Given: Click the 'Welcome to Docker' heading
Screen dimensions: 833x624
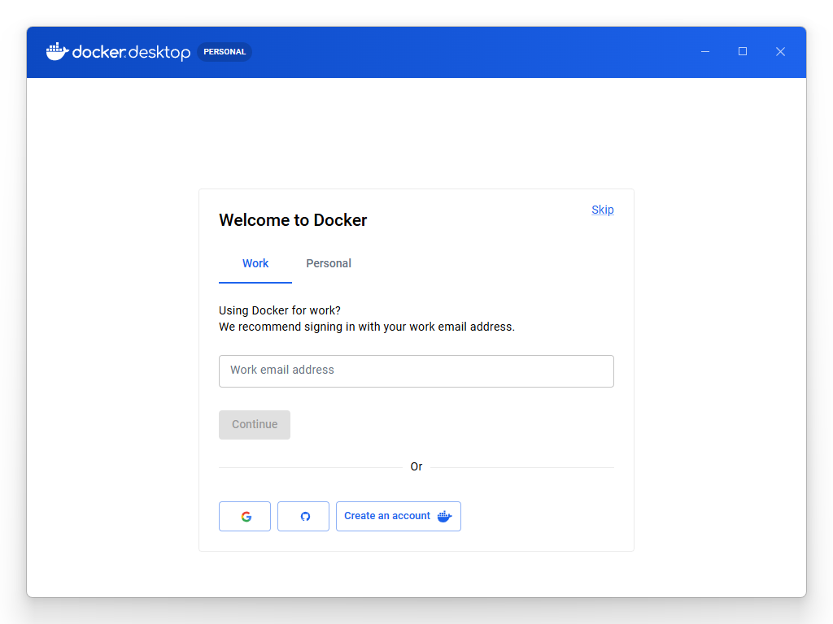Looking at the screenshot, I should (x=293, y=220).
